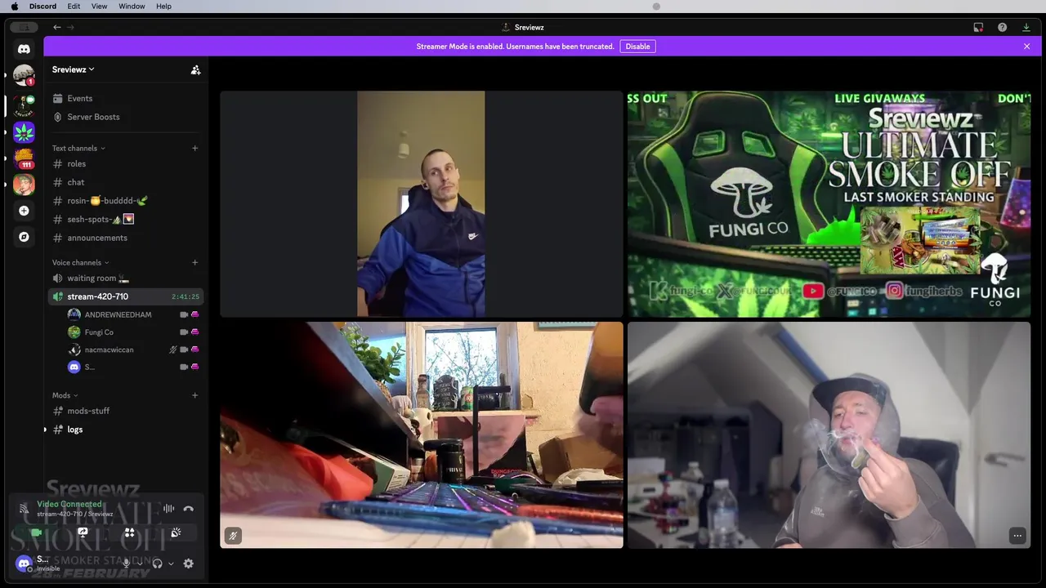The height and width of the screenshot is (588, 1046).
Task: Expand Sreviewz server menu
Action: 74,69
